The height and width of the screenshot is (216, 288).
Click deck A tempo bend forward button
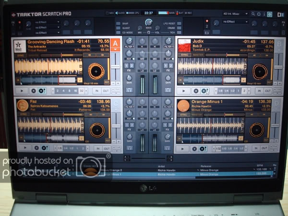pos(102,55)
